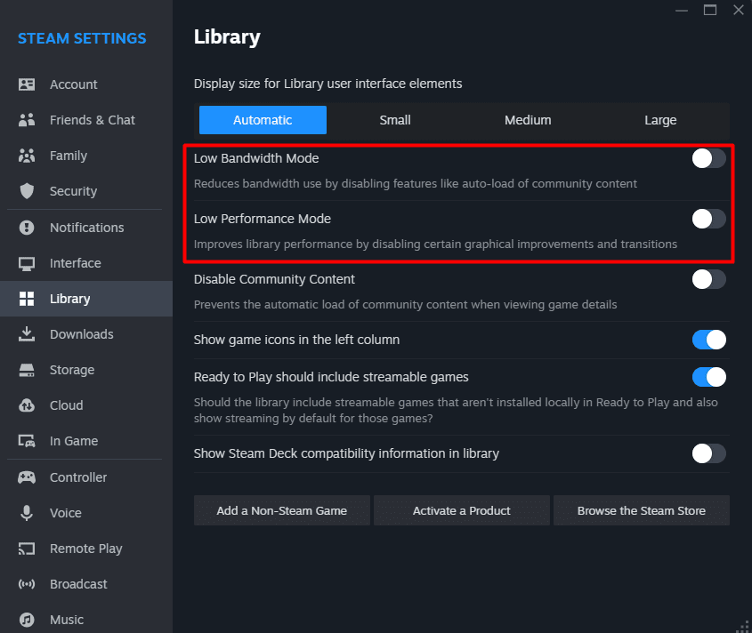Toggle Steam Deck compatibility information
Viewport: 752px width, 633px height.
pos(708,453)
